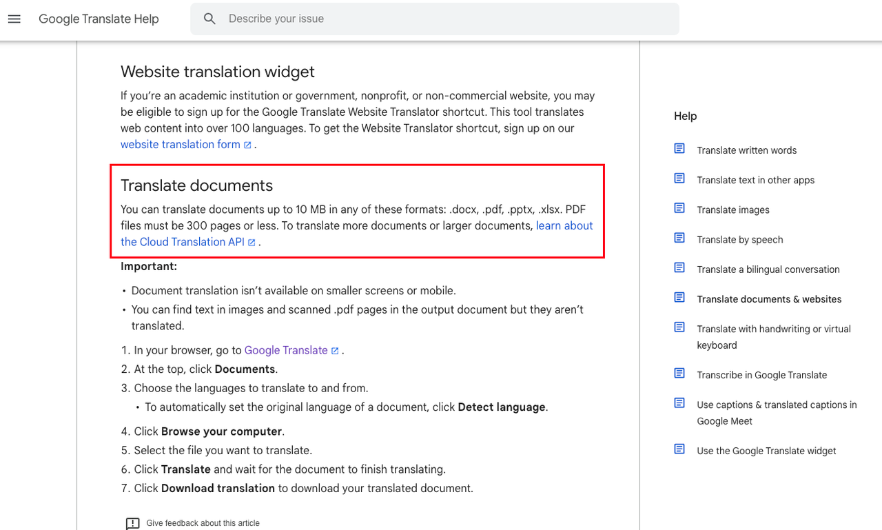Select Translate with handwriting or virtual keyboard
This screenshot has width=882, height=530.
click(774, 337)
